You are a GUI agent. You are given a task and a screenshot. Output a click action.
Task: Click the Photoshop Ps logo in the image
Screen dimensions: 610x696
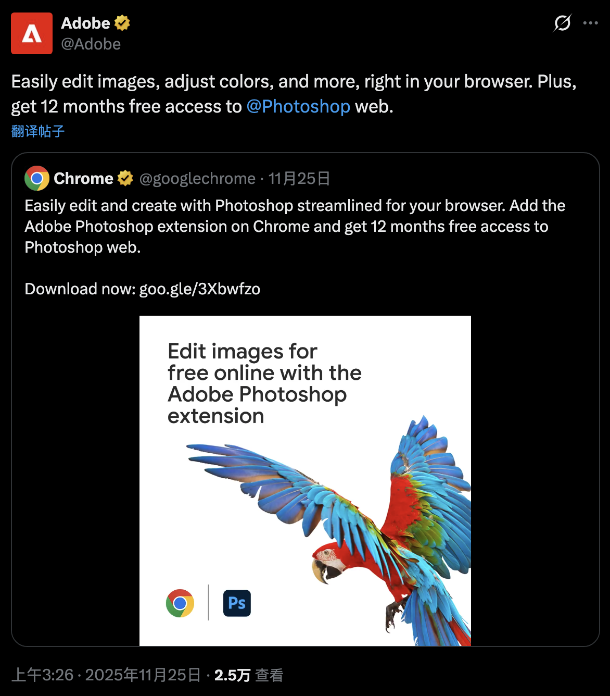[237, 603]
